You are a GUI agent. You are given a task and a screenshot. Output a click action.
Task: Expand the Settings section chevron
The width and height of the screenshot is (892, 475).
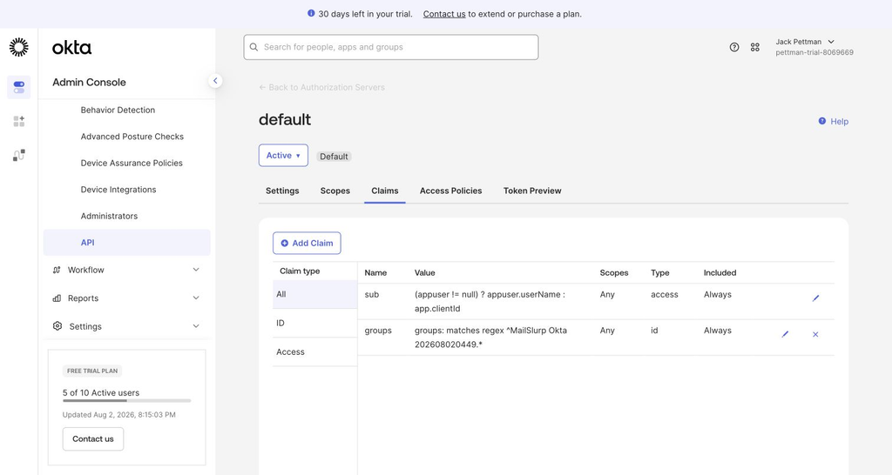pyautogui.click(x=196, y=326)
